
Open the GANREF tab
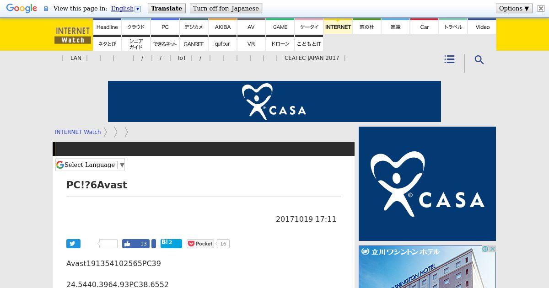pos(194,43)
